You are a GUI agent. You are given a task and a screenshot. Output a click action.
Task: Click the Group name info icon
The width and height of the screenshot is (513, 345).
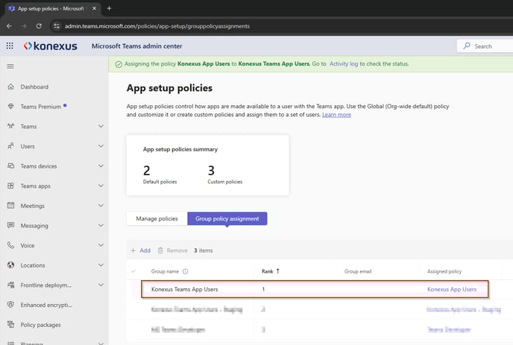point(185,271)
